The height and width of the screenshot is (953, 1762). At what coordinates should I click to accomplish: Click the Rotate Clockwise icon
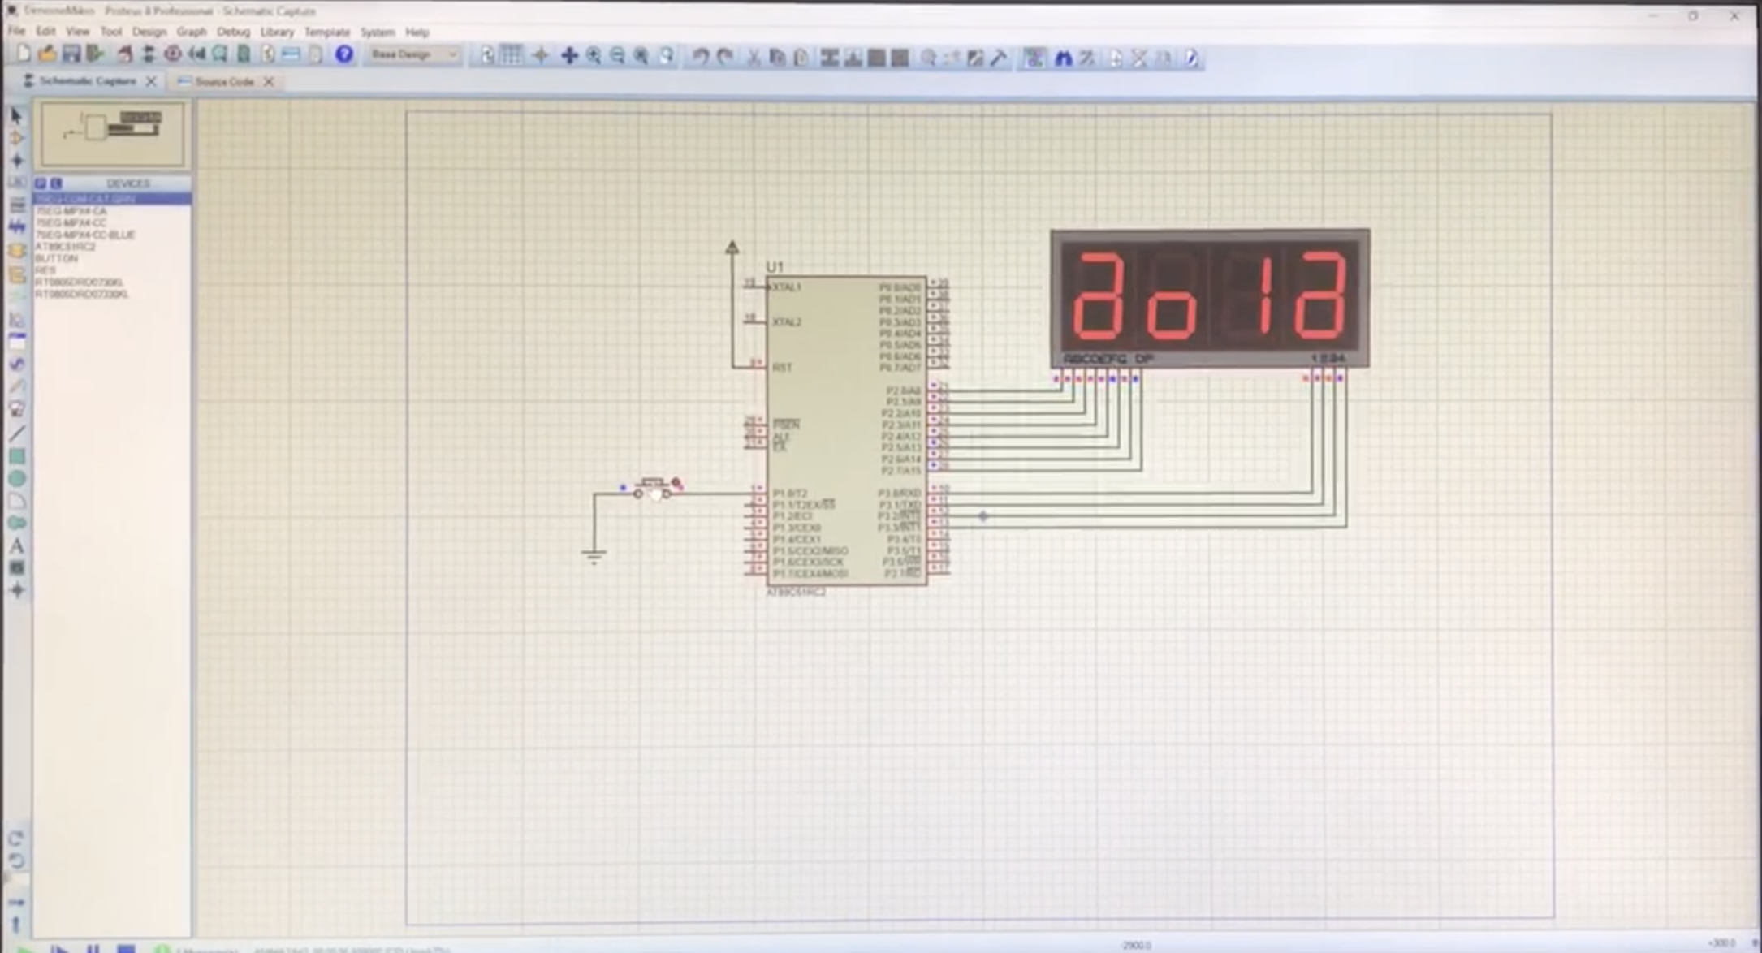[16, 838]
